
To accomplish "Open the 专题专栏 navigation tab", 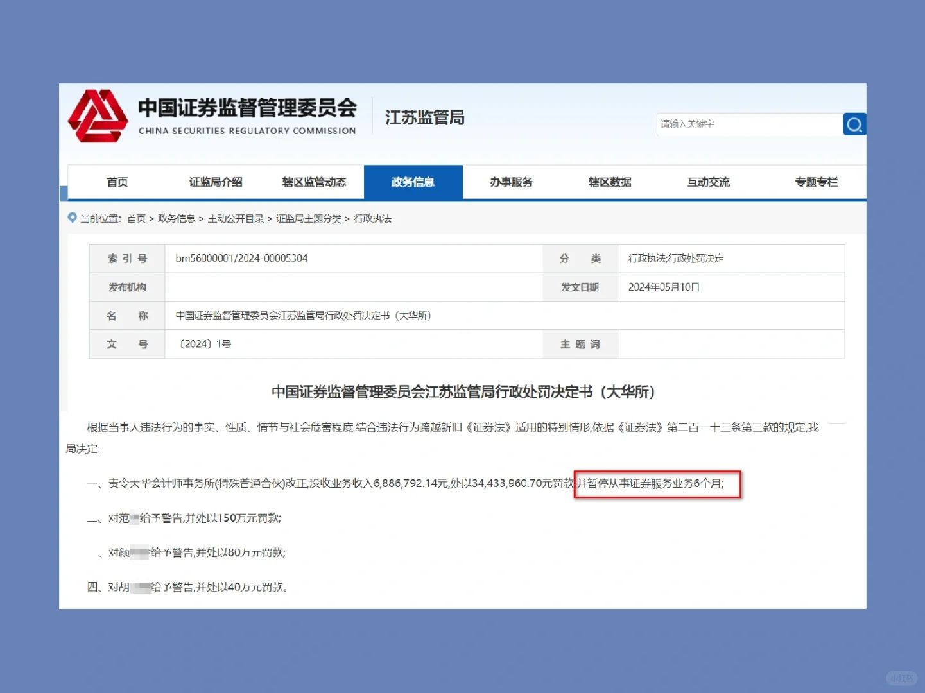I will click(817, 182).
